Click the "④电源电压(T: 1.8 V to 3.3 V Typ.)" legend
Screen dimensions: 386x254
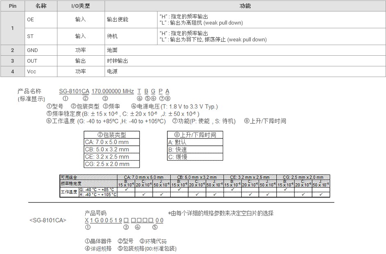(174, 107)
